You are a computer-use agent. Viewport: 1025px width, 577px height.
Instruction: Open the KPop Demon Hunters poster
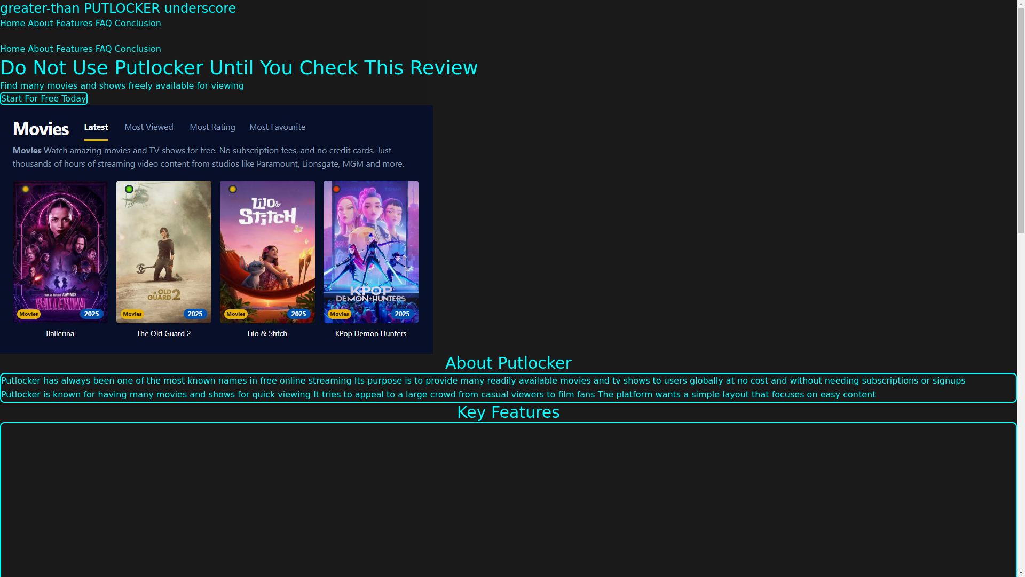(371, 252)
